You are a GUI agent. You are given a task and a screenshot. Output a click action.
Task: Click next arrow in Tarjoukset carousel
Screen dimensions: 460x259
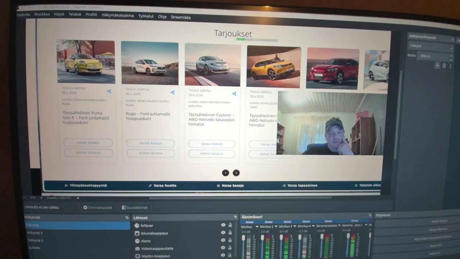(236, 173)
